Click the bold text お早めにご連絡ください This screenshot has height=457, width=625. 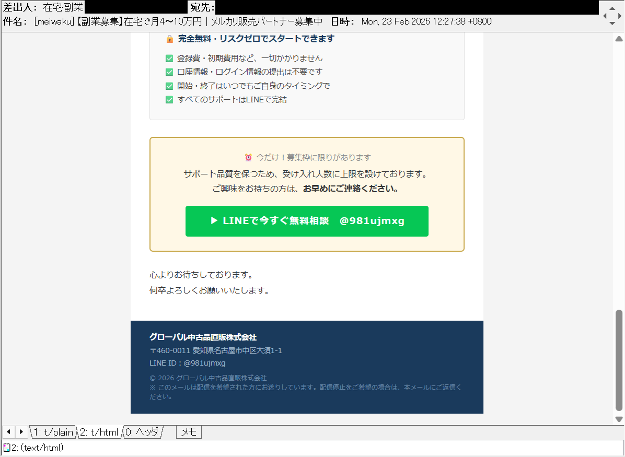351,189
